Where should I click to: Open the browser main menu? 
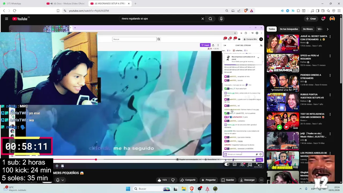(339, 11)
